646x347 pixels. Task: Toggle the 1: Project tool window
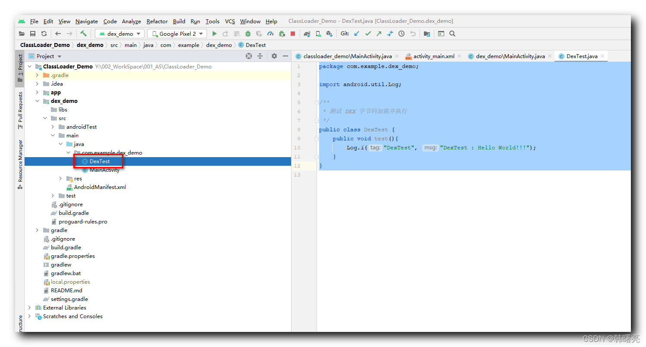pos(20,68)
